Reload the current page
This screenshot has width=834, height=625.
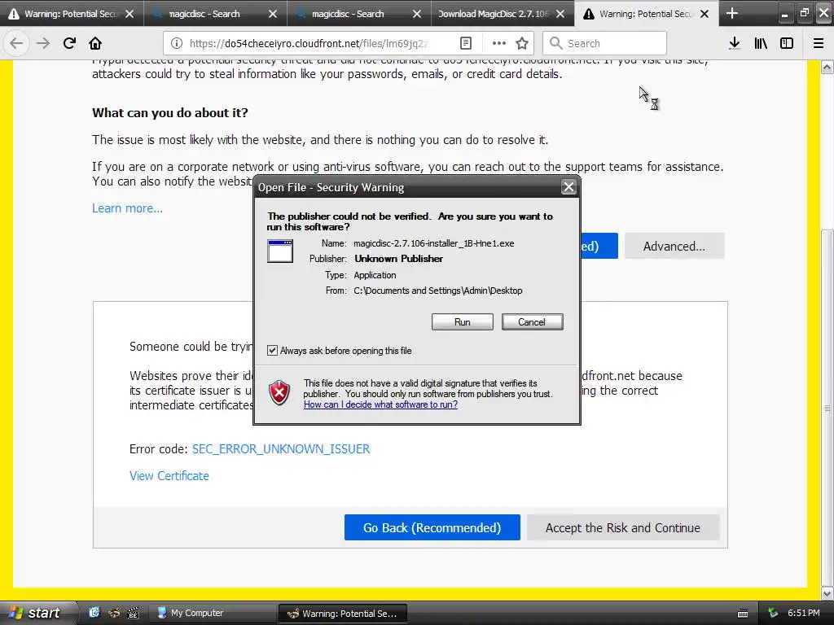pyautogui.click(x=69, y=43)
